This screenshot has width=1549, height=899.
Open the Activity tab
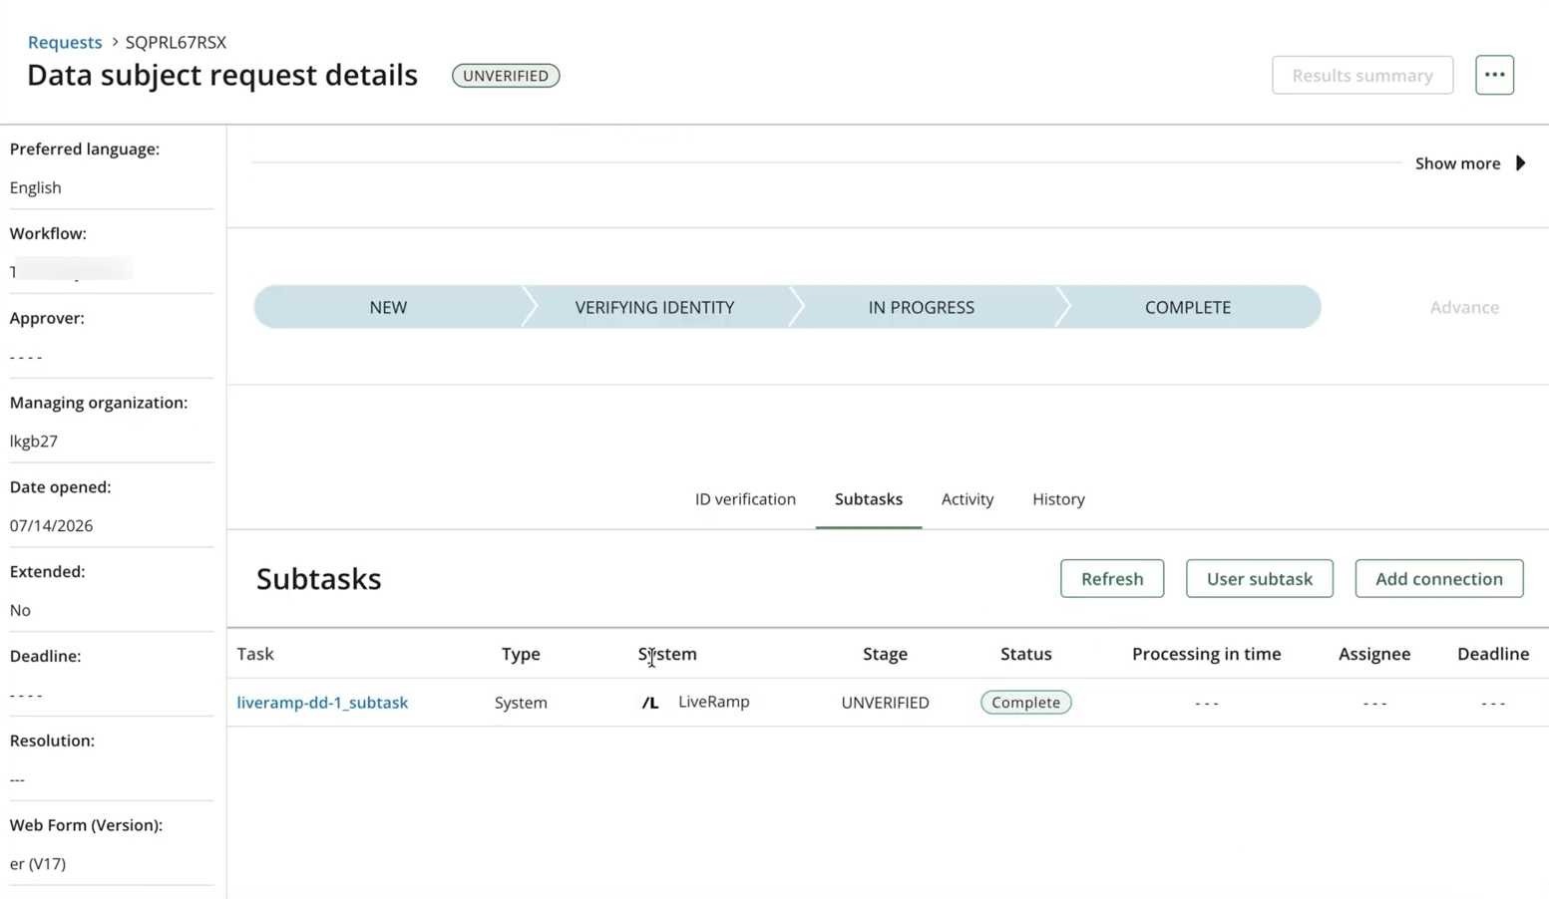(x=968, y=499)
